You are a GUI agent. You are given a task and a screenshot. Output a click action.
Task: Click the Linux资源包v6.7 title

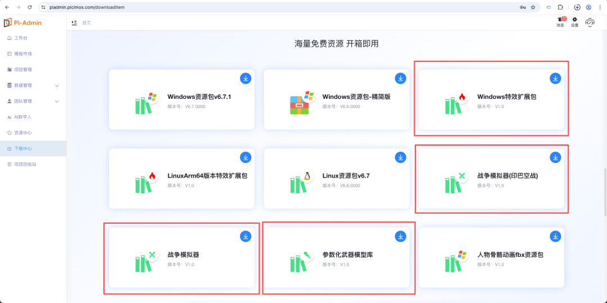pos(346,176)
